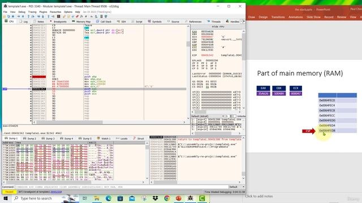Viewport: 362px width, 203px height.
Task: Click the breakpoint address link in status bar
Action: 56,192
